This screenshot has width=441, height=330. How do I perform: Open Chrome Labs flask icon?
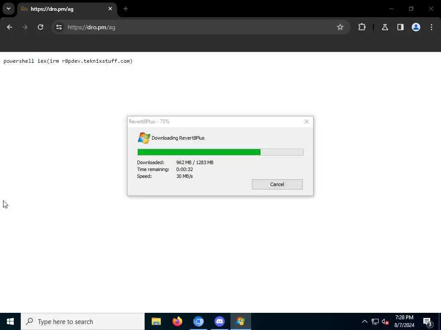pos(385,27)
